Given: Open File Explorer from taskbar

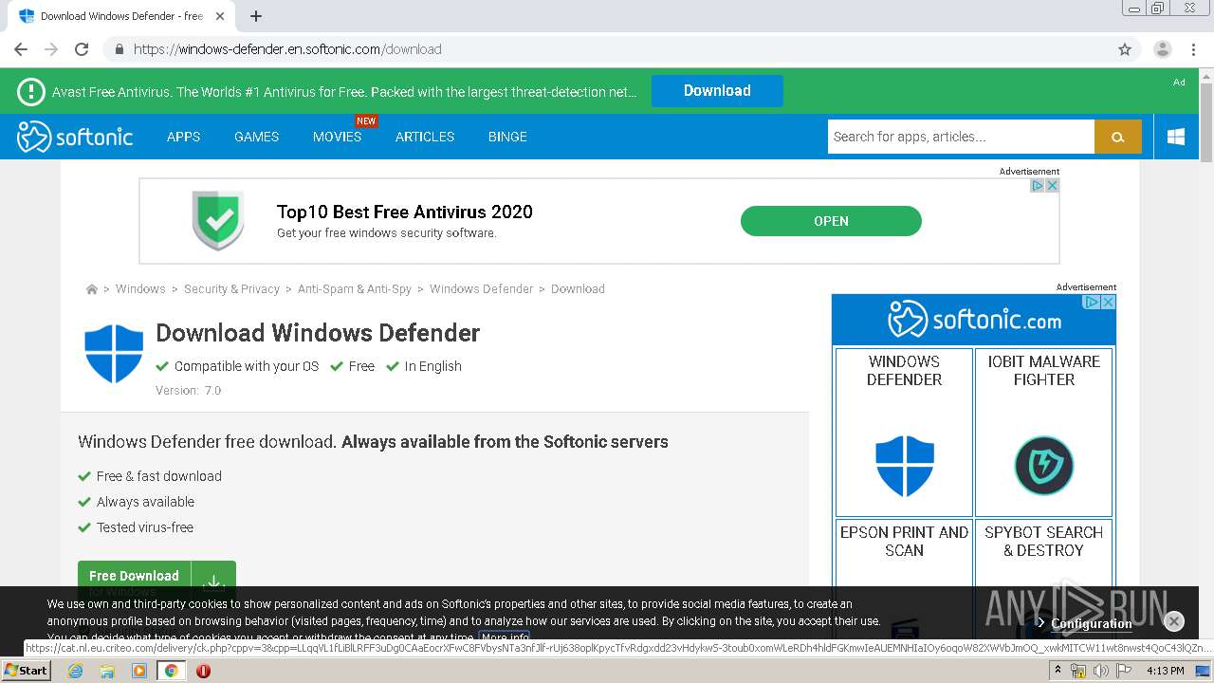Looking at the screenshot, I should pyautogui.click(x=107, y=671).
